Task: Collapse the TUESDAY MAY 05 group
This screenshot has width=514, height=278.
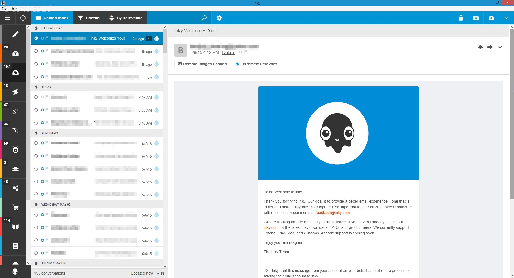Action: tap(36, 263)
